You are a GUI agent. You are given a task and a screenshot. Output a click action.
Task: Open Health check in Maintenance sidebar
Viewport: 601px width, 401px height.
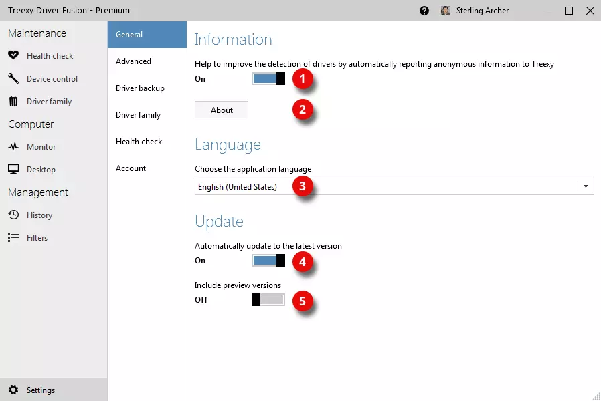pyautogui.click(x=54, y=55)
